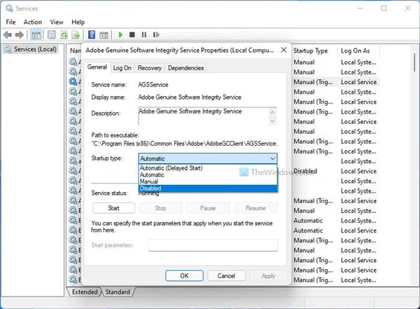The height and width of the screenshot is (309, 420).
Task: Click the Start service button
Action: tap(113, 208)
